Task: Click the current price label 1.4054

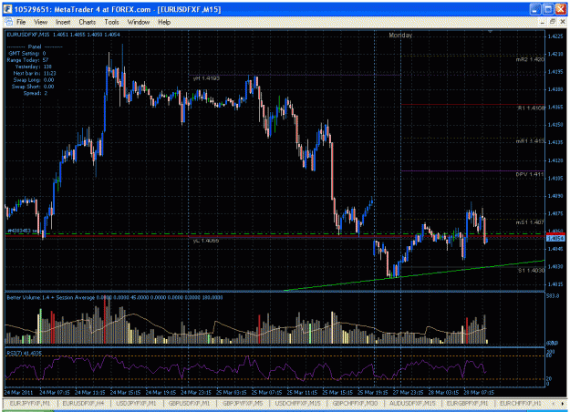Action: 555,238
